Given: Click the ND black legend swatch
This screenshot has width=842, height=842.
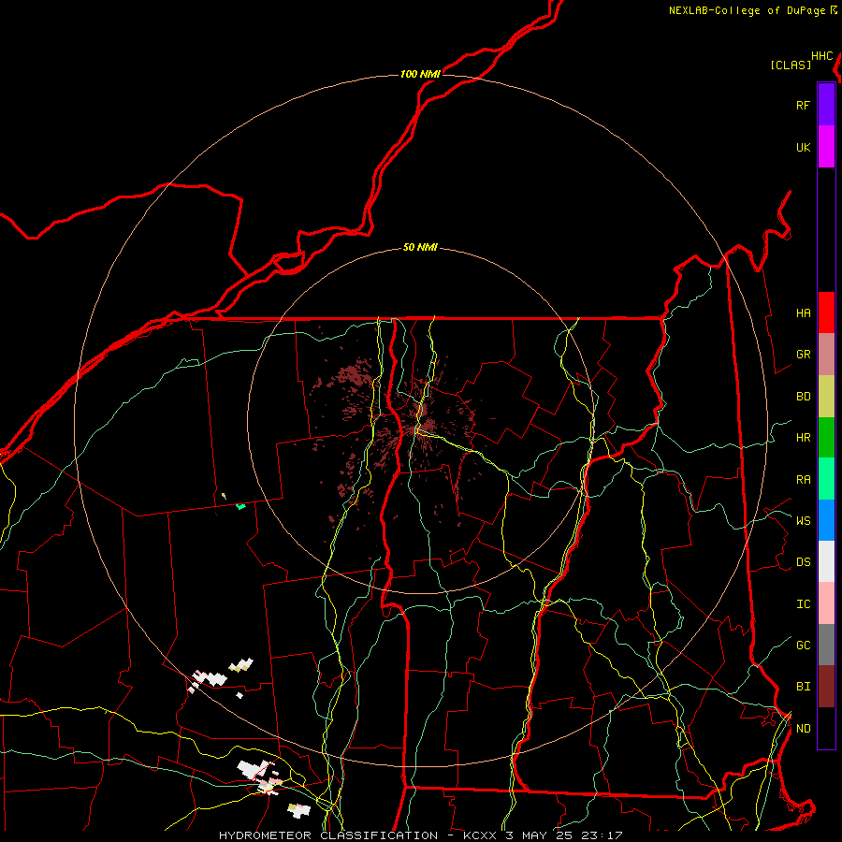Looking at the screenshot, I should [826, 728].
